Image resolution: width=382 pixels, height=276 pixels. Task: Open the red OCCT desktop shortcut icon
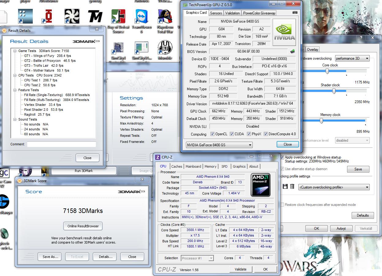tap(49, 16)
